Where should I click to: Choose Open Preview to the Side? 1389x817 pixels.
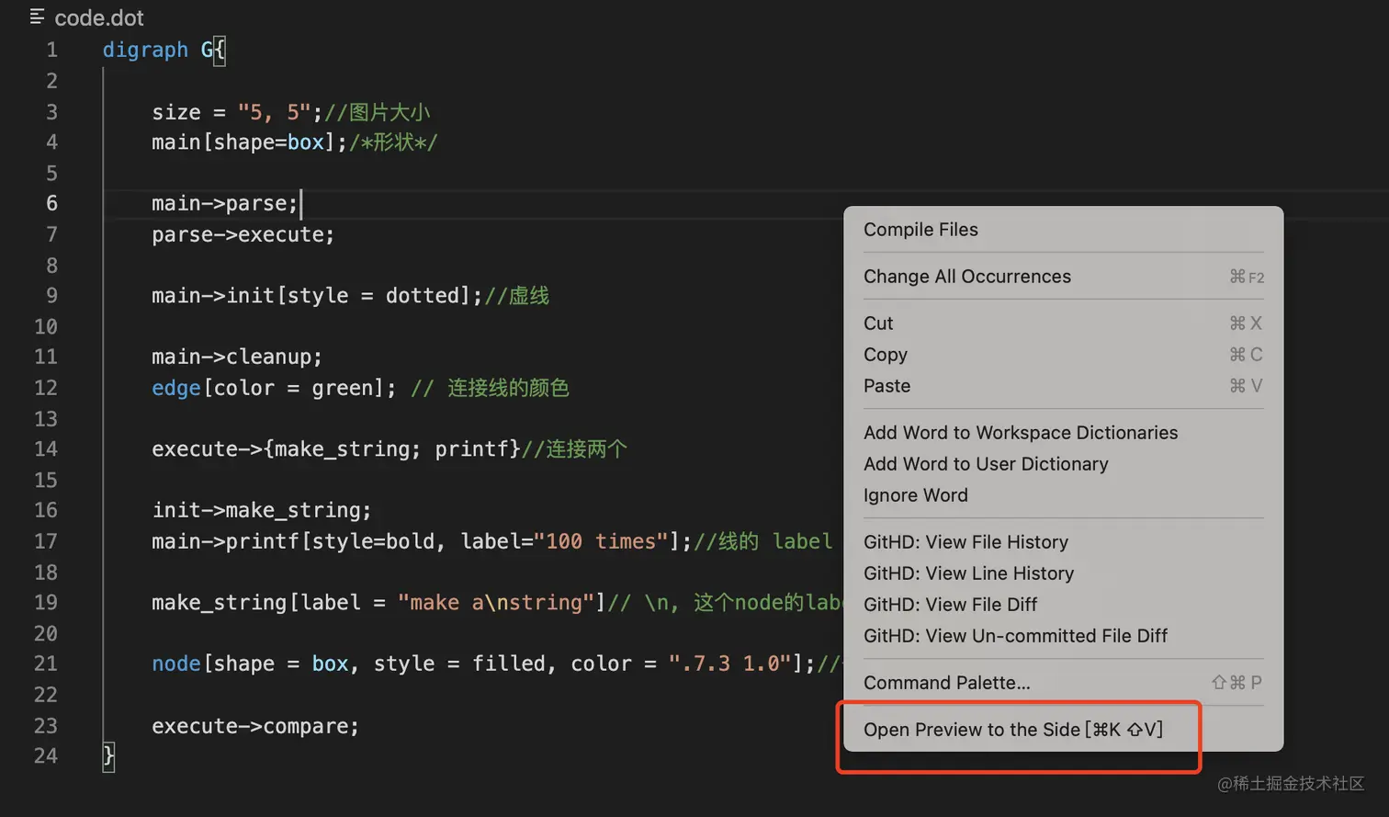(1013, 730)
